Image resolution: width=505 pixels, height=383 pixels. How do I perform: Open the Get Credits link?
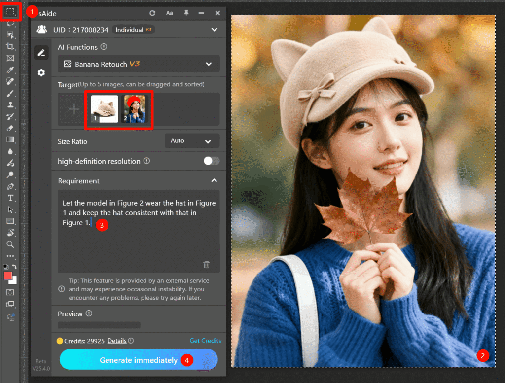tap(205, 341)
